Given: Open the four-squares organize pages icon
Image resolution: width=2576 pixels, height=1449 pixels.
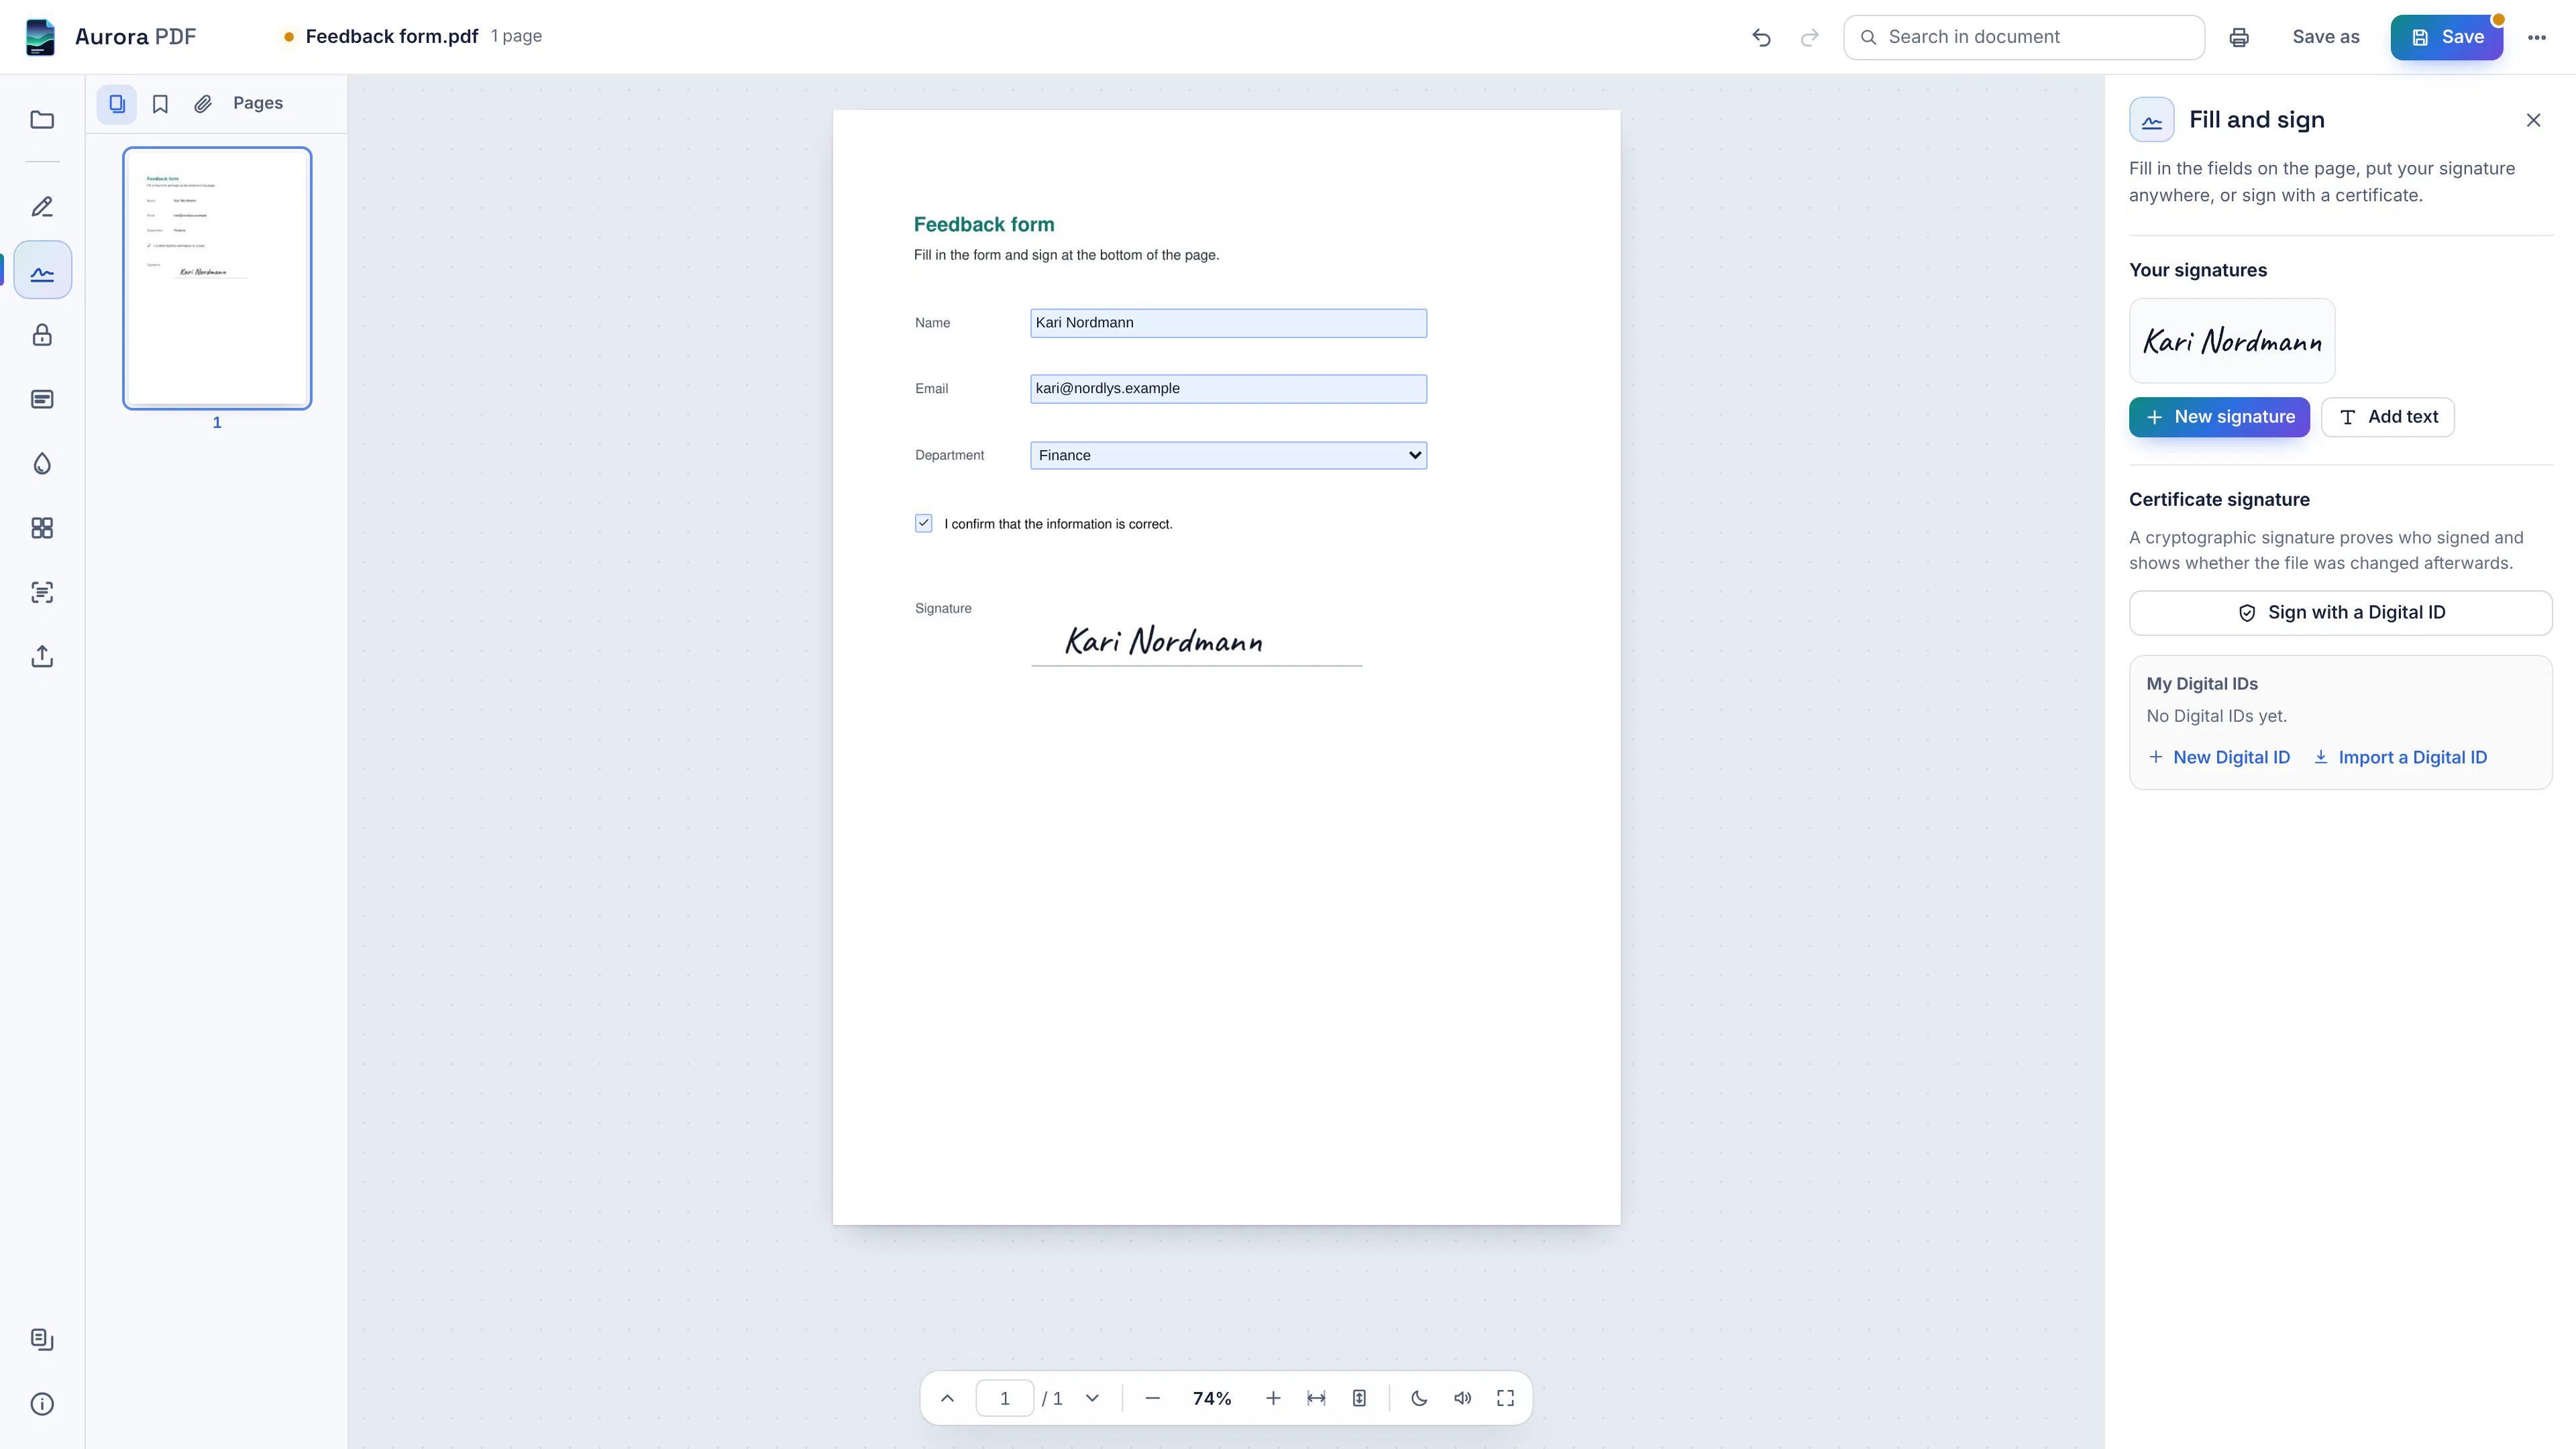Looking at the screenshot, I should coord(42,528).
